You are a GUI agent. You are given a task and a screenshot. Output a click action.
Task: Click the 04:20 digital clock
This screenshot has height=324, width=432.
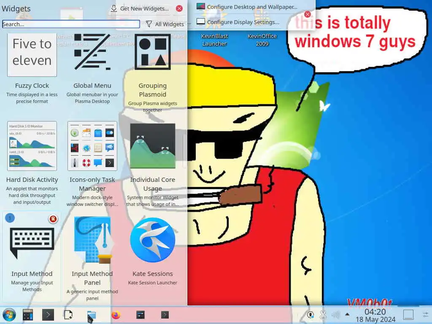tap(375, 312)
